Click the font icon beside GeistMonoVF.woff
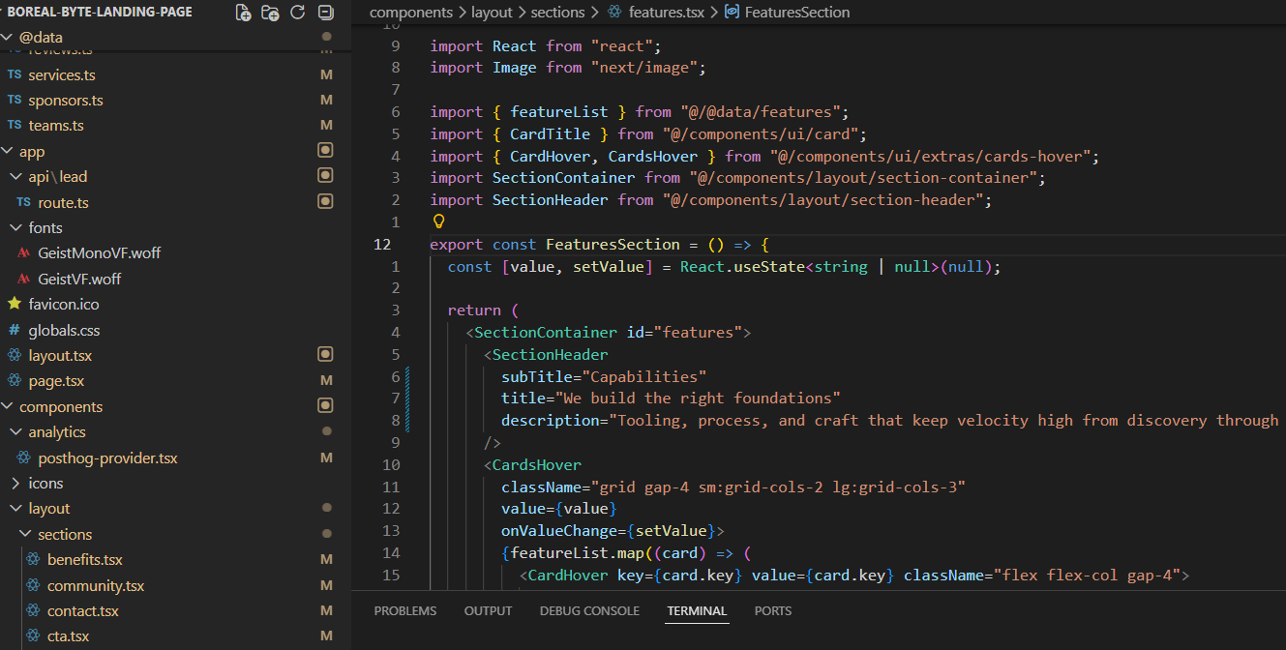Image resolution: width=1286 pixels, height=650 pixels. pos(24,252)
